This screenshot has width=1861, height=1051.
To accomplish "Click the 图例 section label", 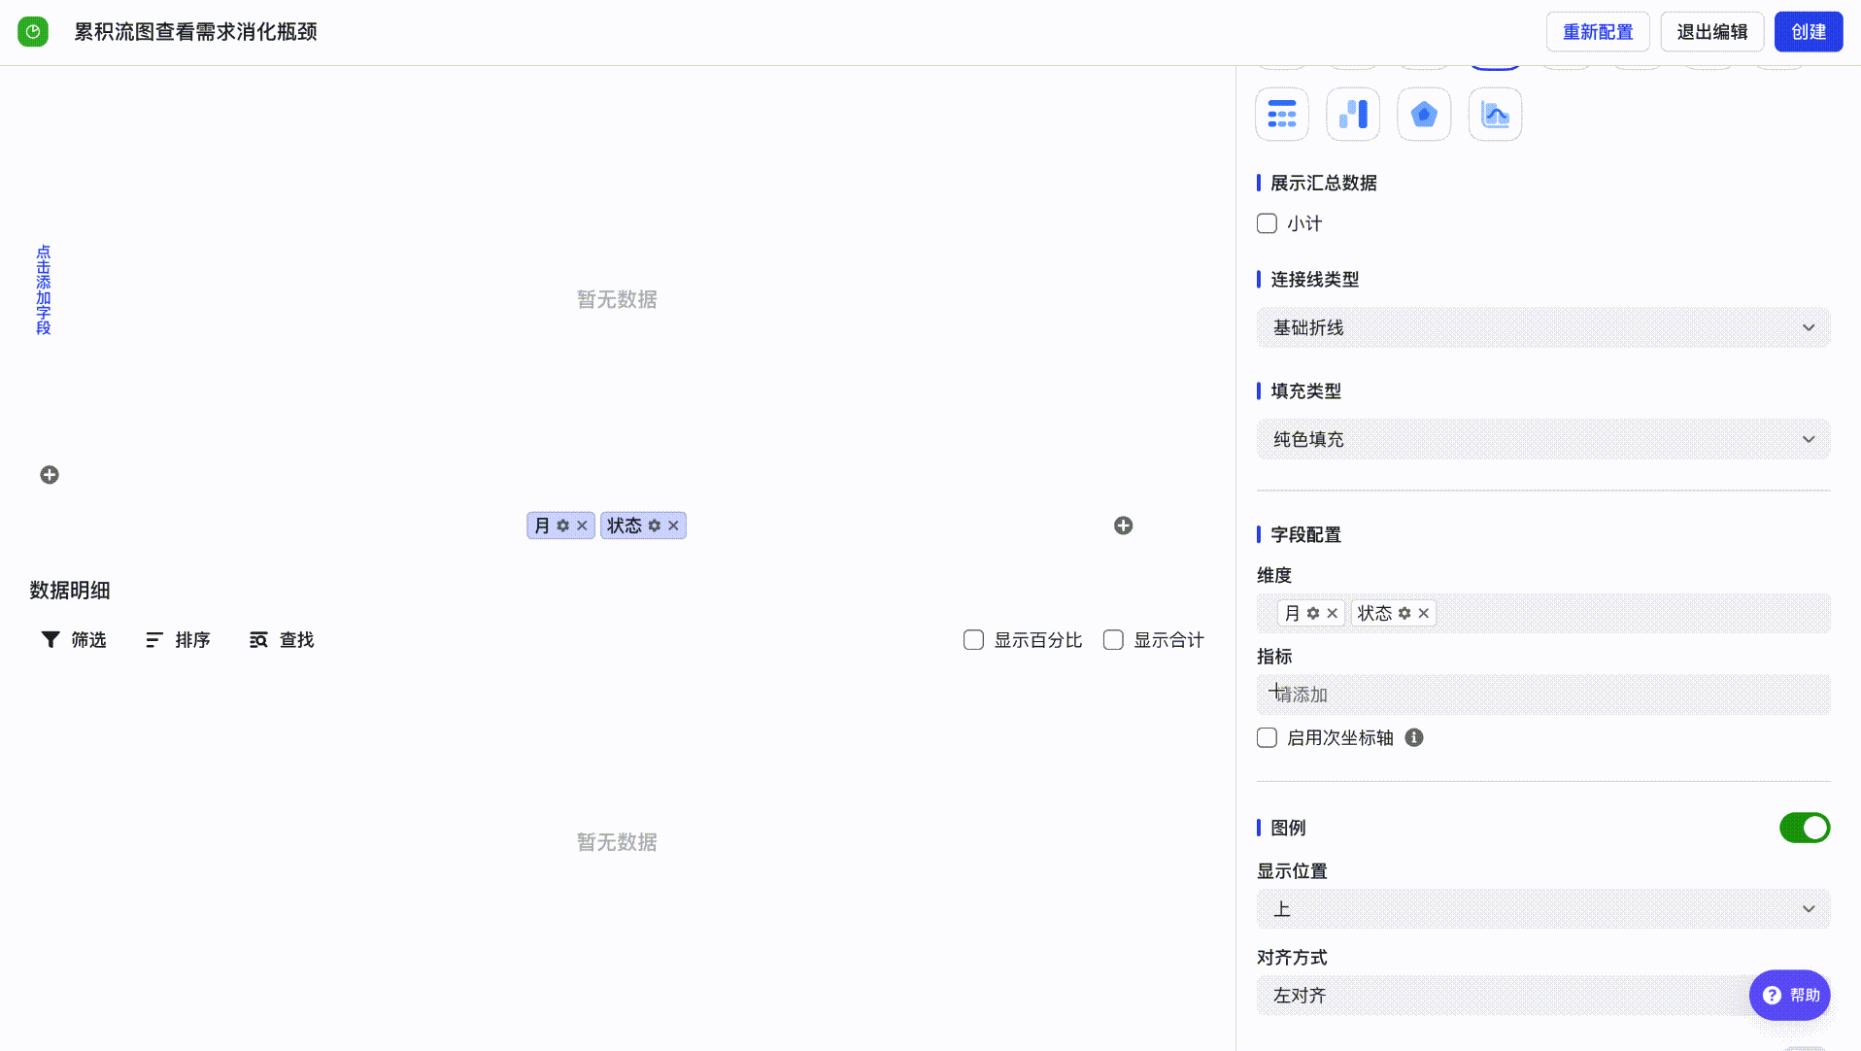I will (x=1288, y=829).
